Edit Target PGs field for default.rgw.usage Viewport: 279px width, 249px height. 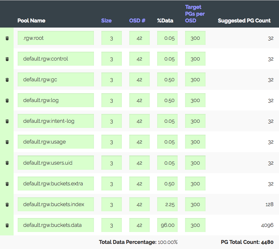(x=195, y=142)
